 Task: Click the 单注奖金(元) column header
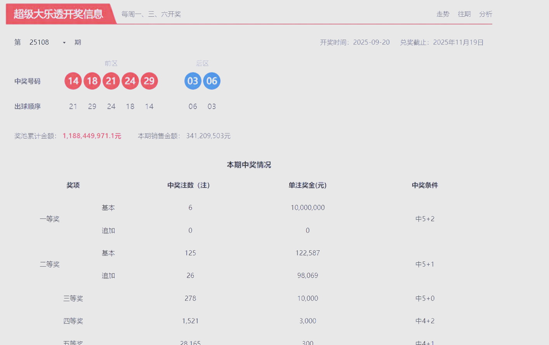308,185
